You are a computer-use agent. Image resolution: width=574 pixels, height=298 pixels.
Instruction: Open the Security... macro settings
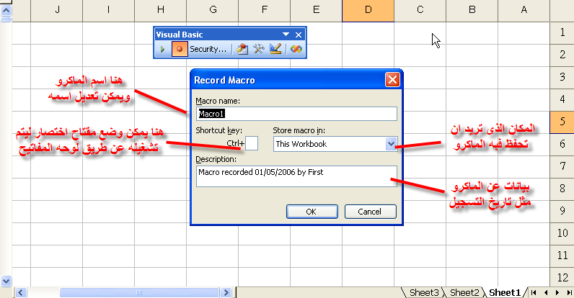point(208,49)
